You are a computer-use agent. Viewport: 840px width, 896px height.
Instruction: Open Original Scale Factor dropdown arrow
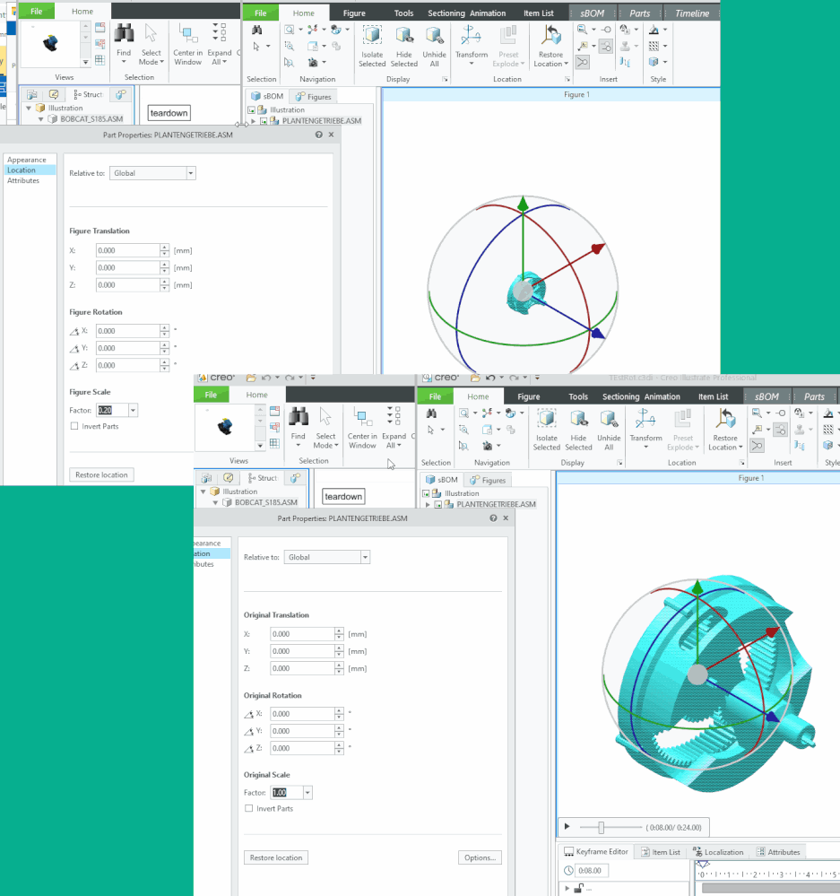point(307,793)
